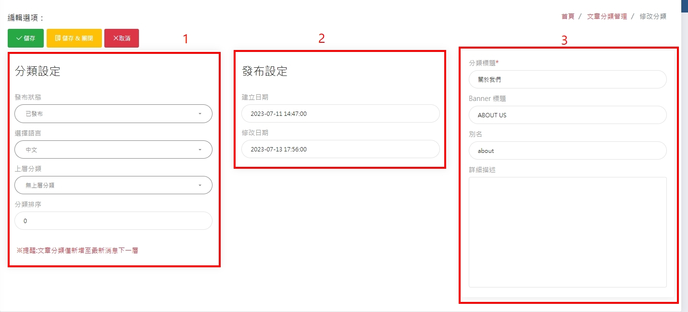Click the icon on the 儲存 & 關閉 button
Screen dimensions: 688x312
tap(58, 38)
